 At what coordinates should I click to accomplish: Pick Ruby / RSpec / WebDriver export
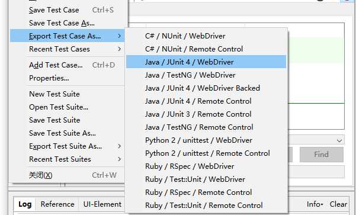tap(206, 166)
